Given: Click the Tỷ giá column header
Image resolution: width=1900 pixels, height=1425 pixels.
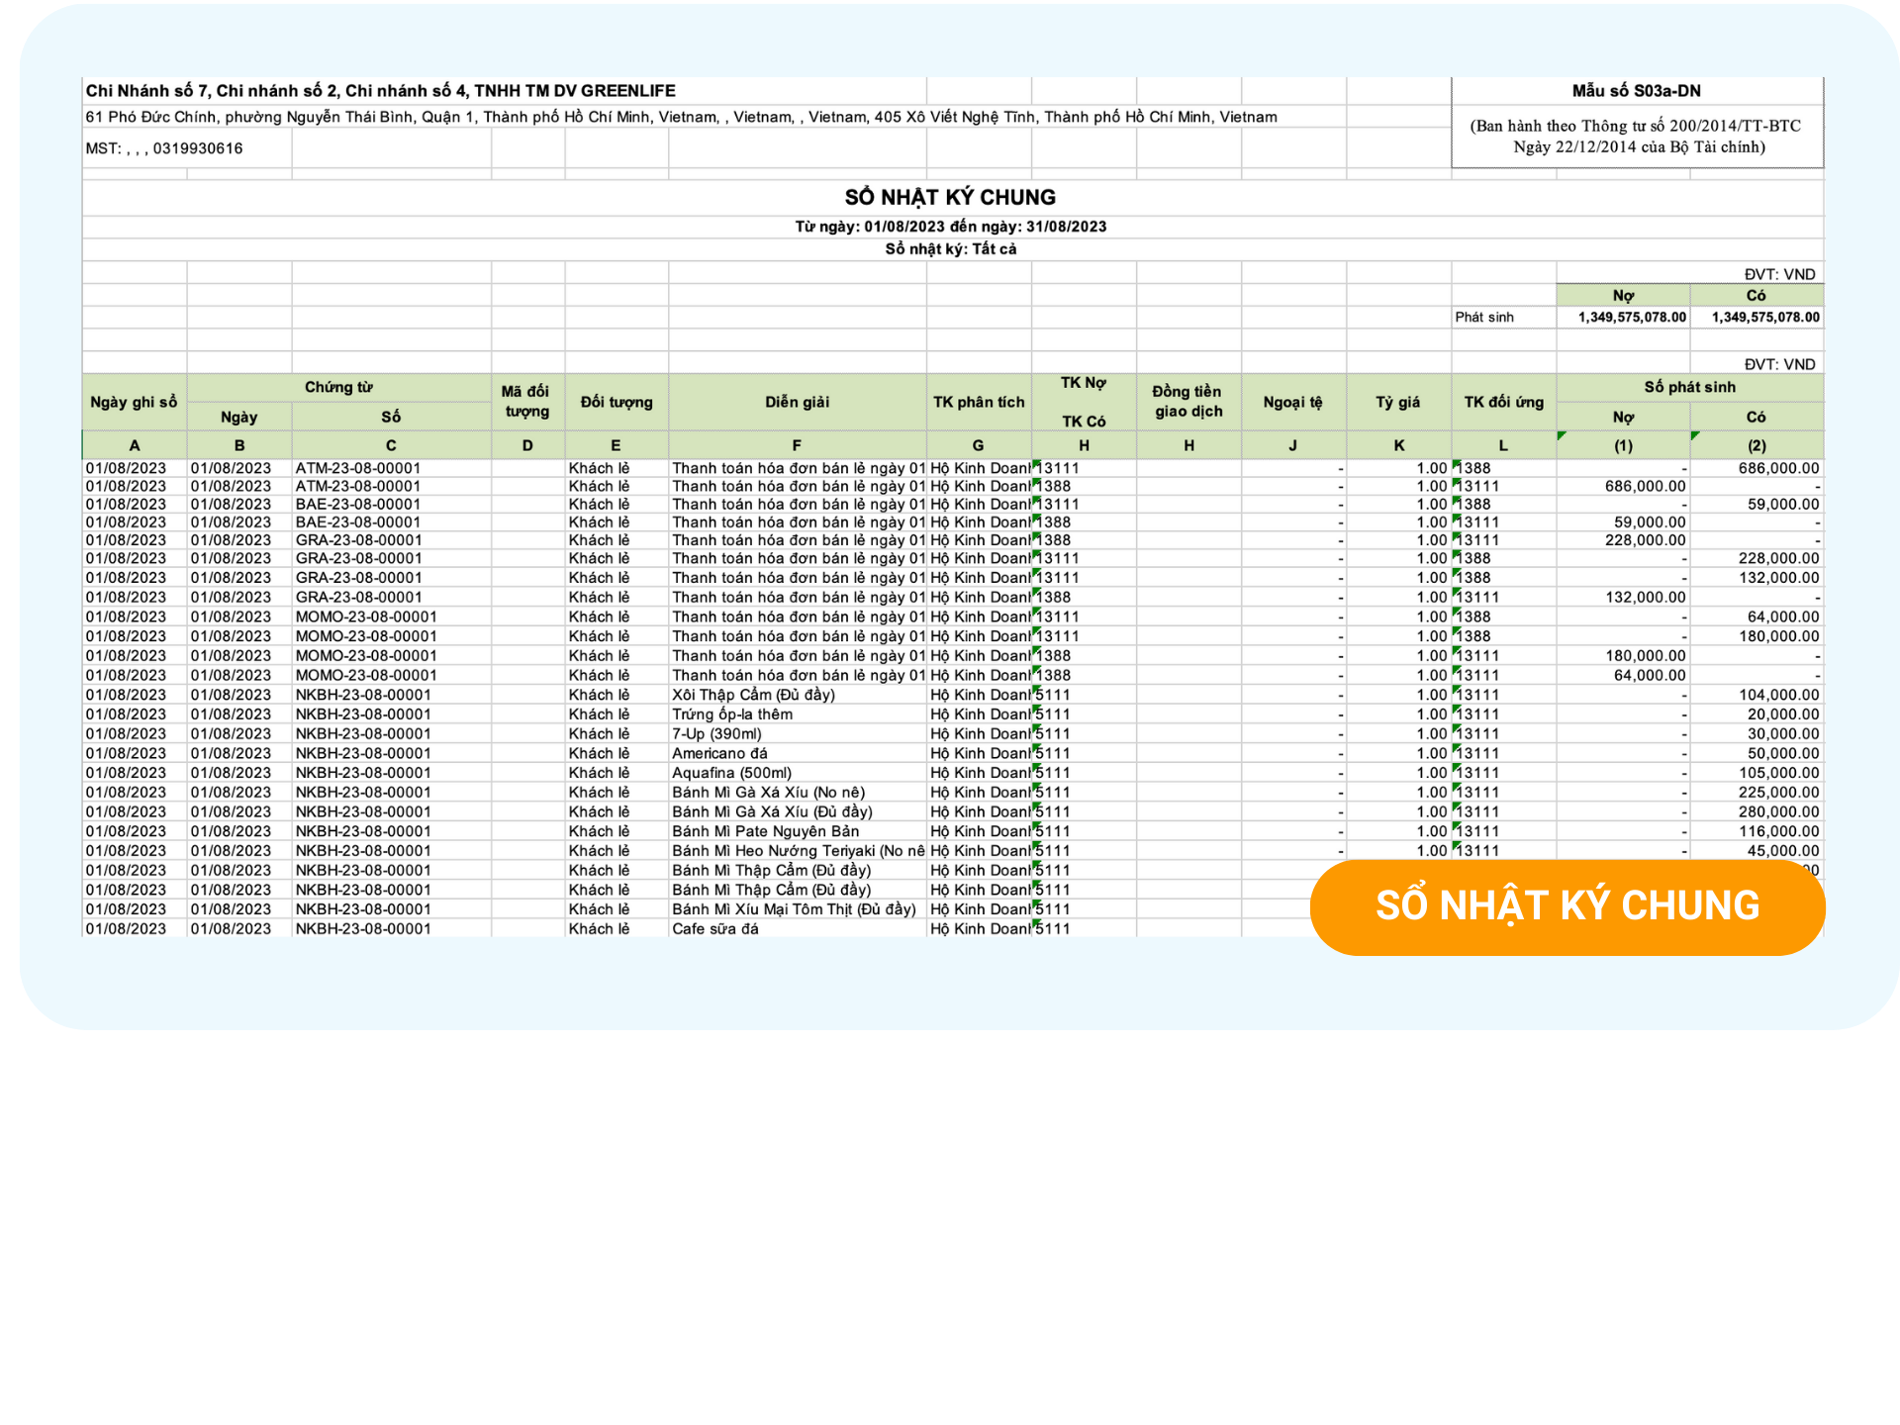Looking at the screenshot, I should [x=1397, y=402].
